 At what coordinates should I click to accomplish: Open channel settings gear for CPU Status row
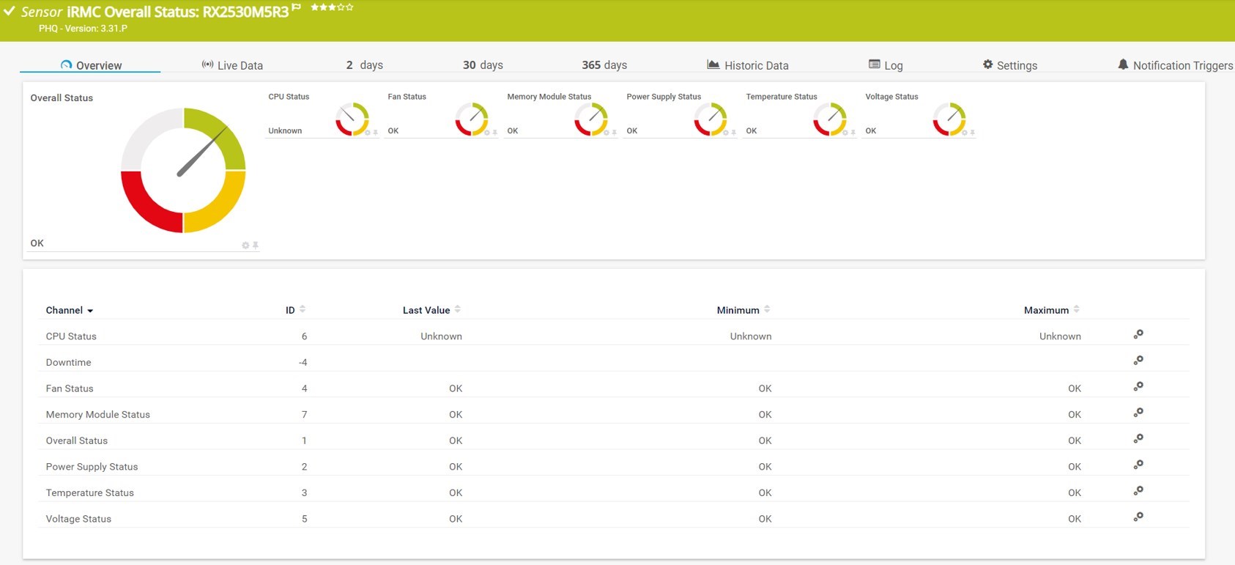pos(1138,335)
